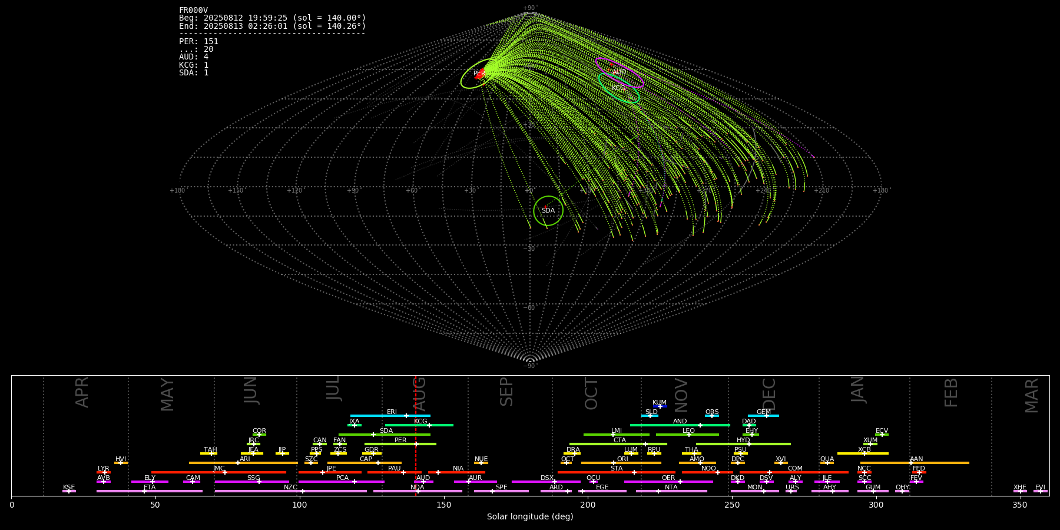Viewport: 1060px width, 530px height.
Task: Click the ARI shower label in timeline
Action: 245,459
